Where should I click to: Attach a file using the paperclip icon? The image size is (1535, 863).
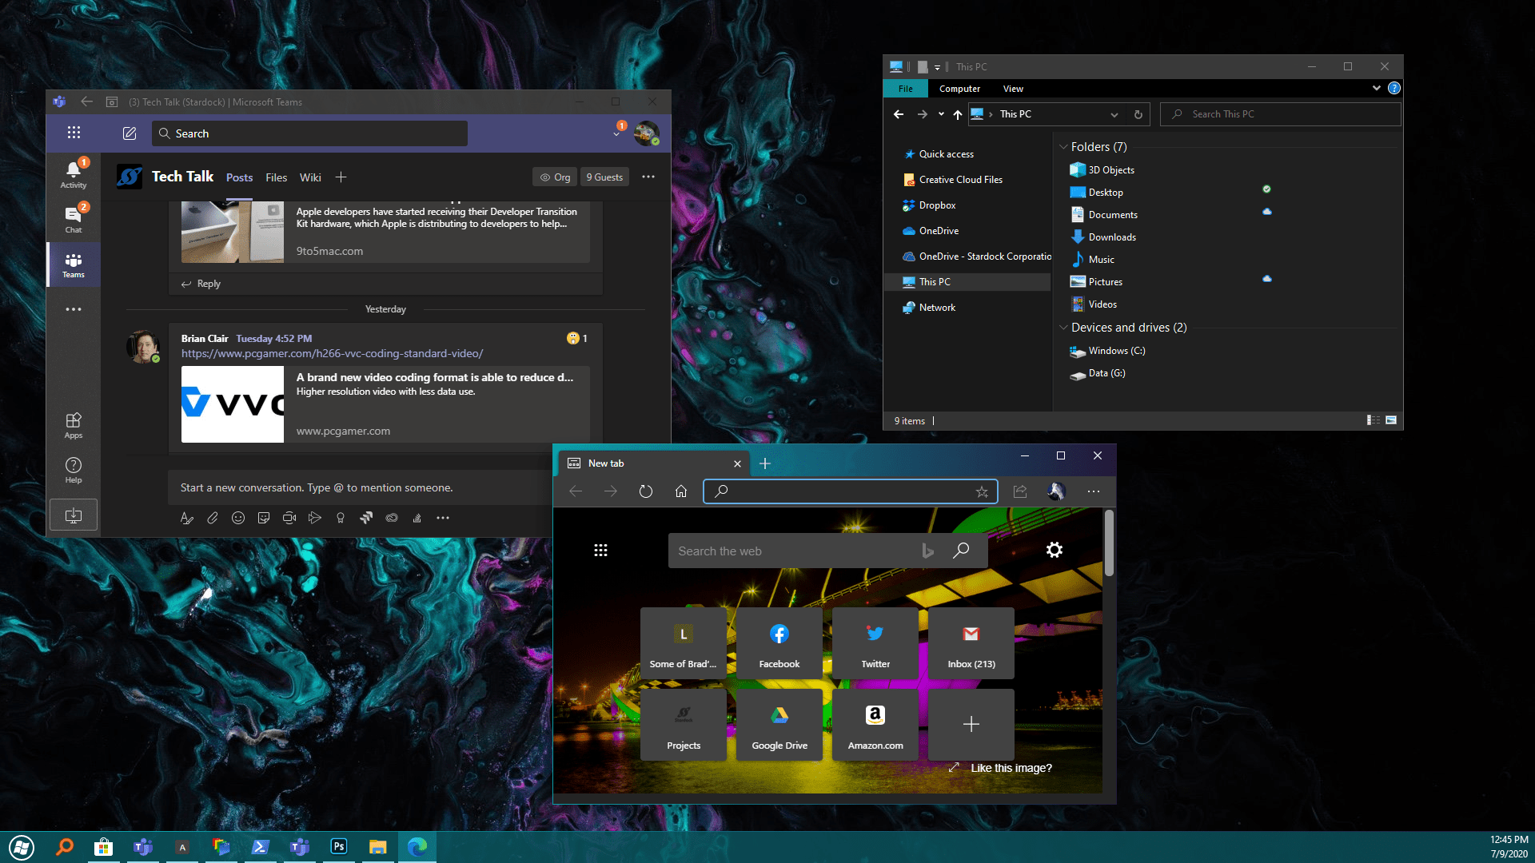pyautogui.click(x=213, y=518)
